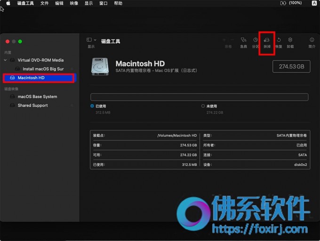Click the 可用 274.22 GB value

(x=188, y=155)
